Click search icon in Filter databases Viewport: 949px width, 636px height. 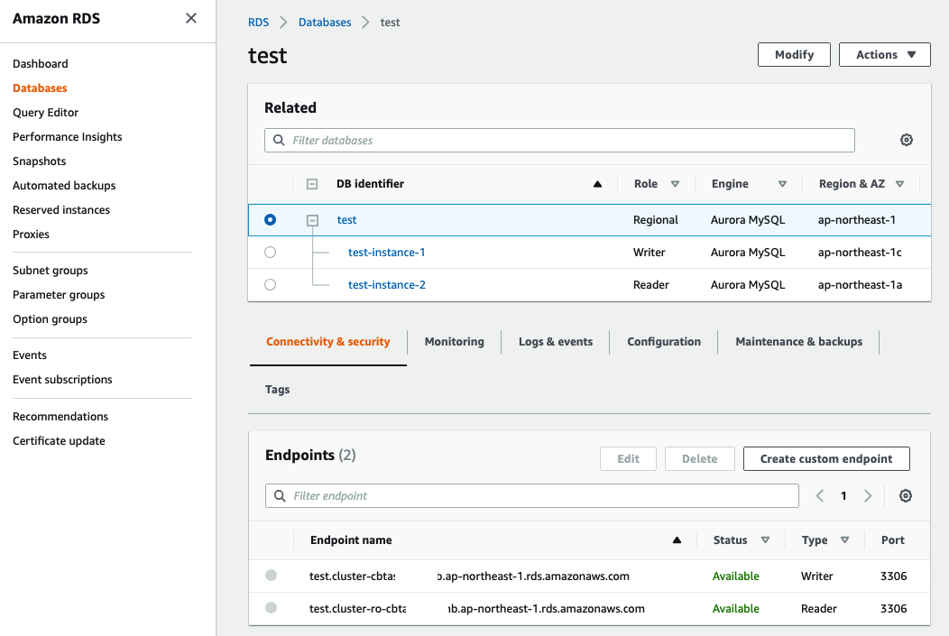tap(280, 141)
